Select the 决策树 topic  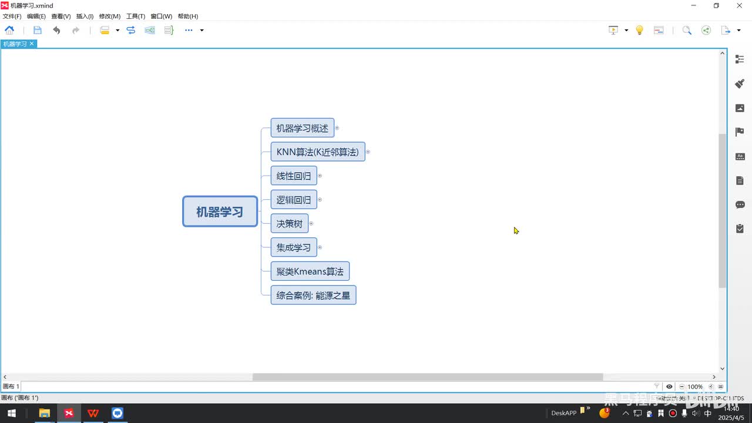click(290, 223)
